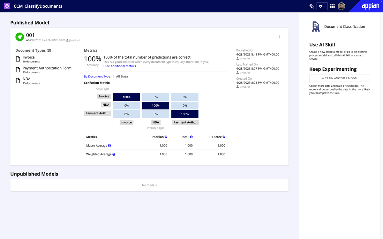Click the AI Skill object icon
This screenshot has height=239, width=383.
7,6
